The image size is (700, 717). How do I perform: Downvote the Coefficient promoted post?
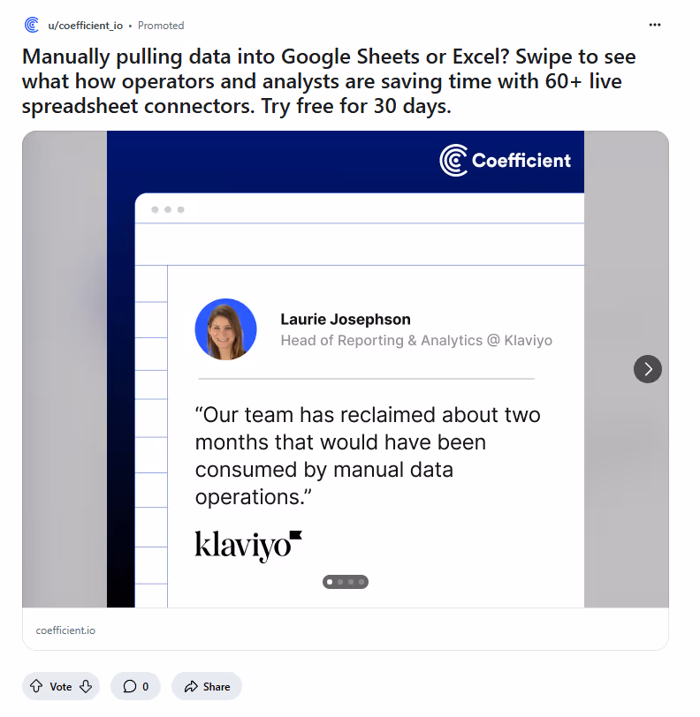(84, 686)
